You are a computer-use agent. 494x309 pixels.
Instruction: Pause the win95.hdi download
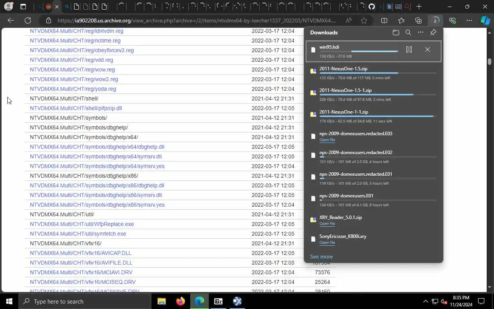(409, 49)
